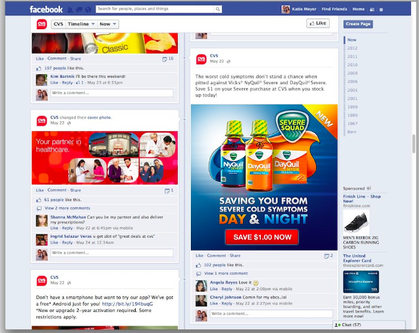
Task: Like the CVS page
Action: (318, 24)
